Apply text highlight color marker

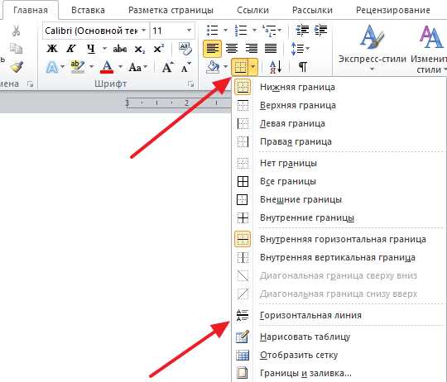coord(77,67)
